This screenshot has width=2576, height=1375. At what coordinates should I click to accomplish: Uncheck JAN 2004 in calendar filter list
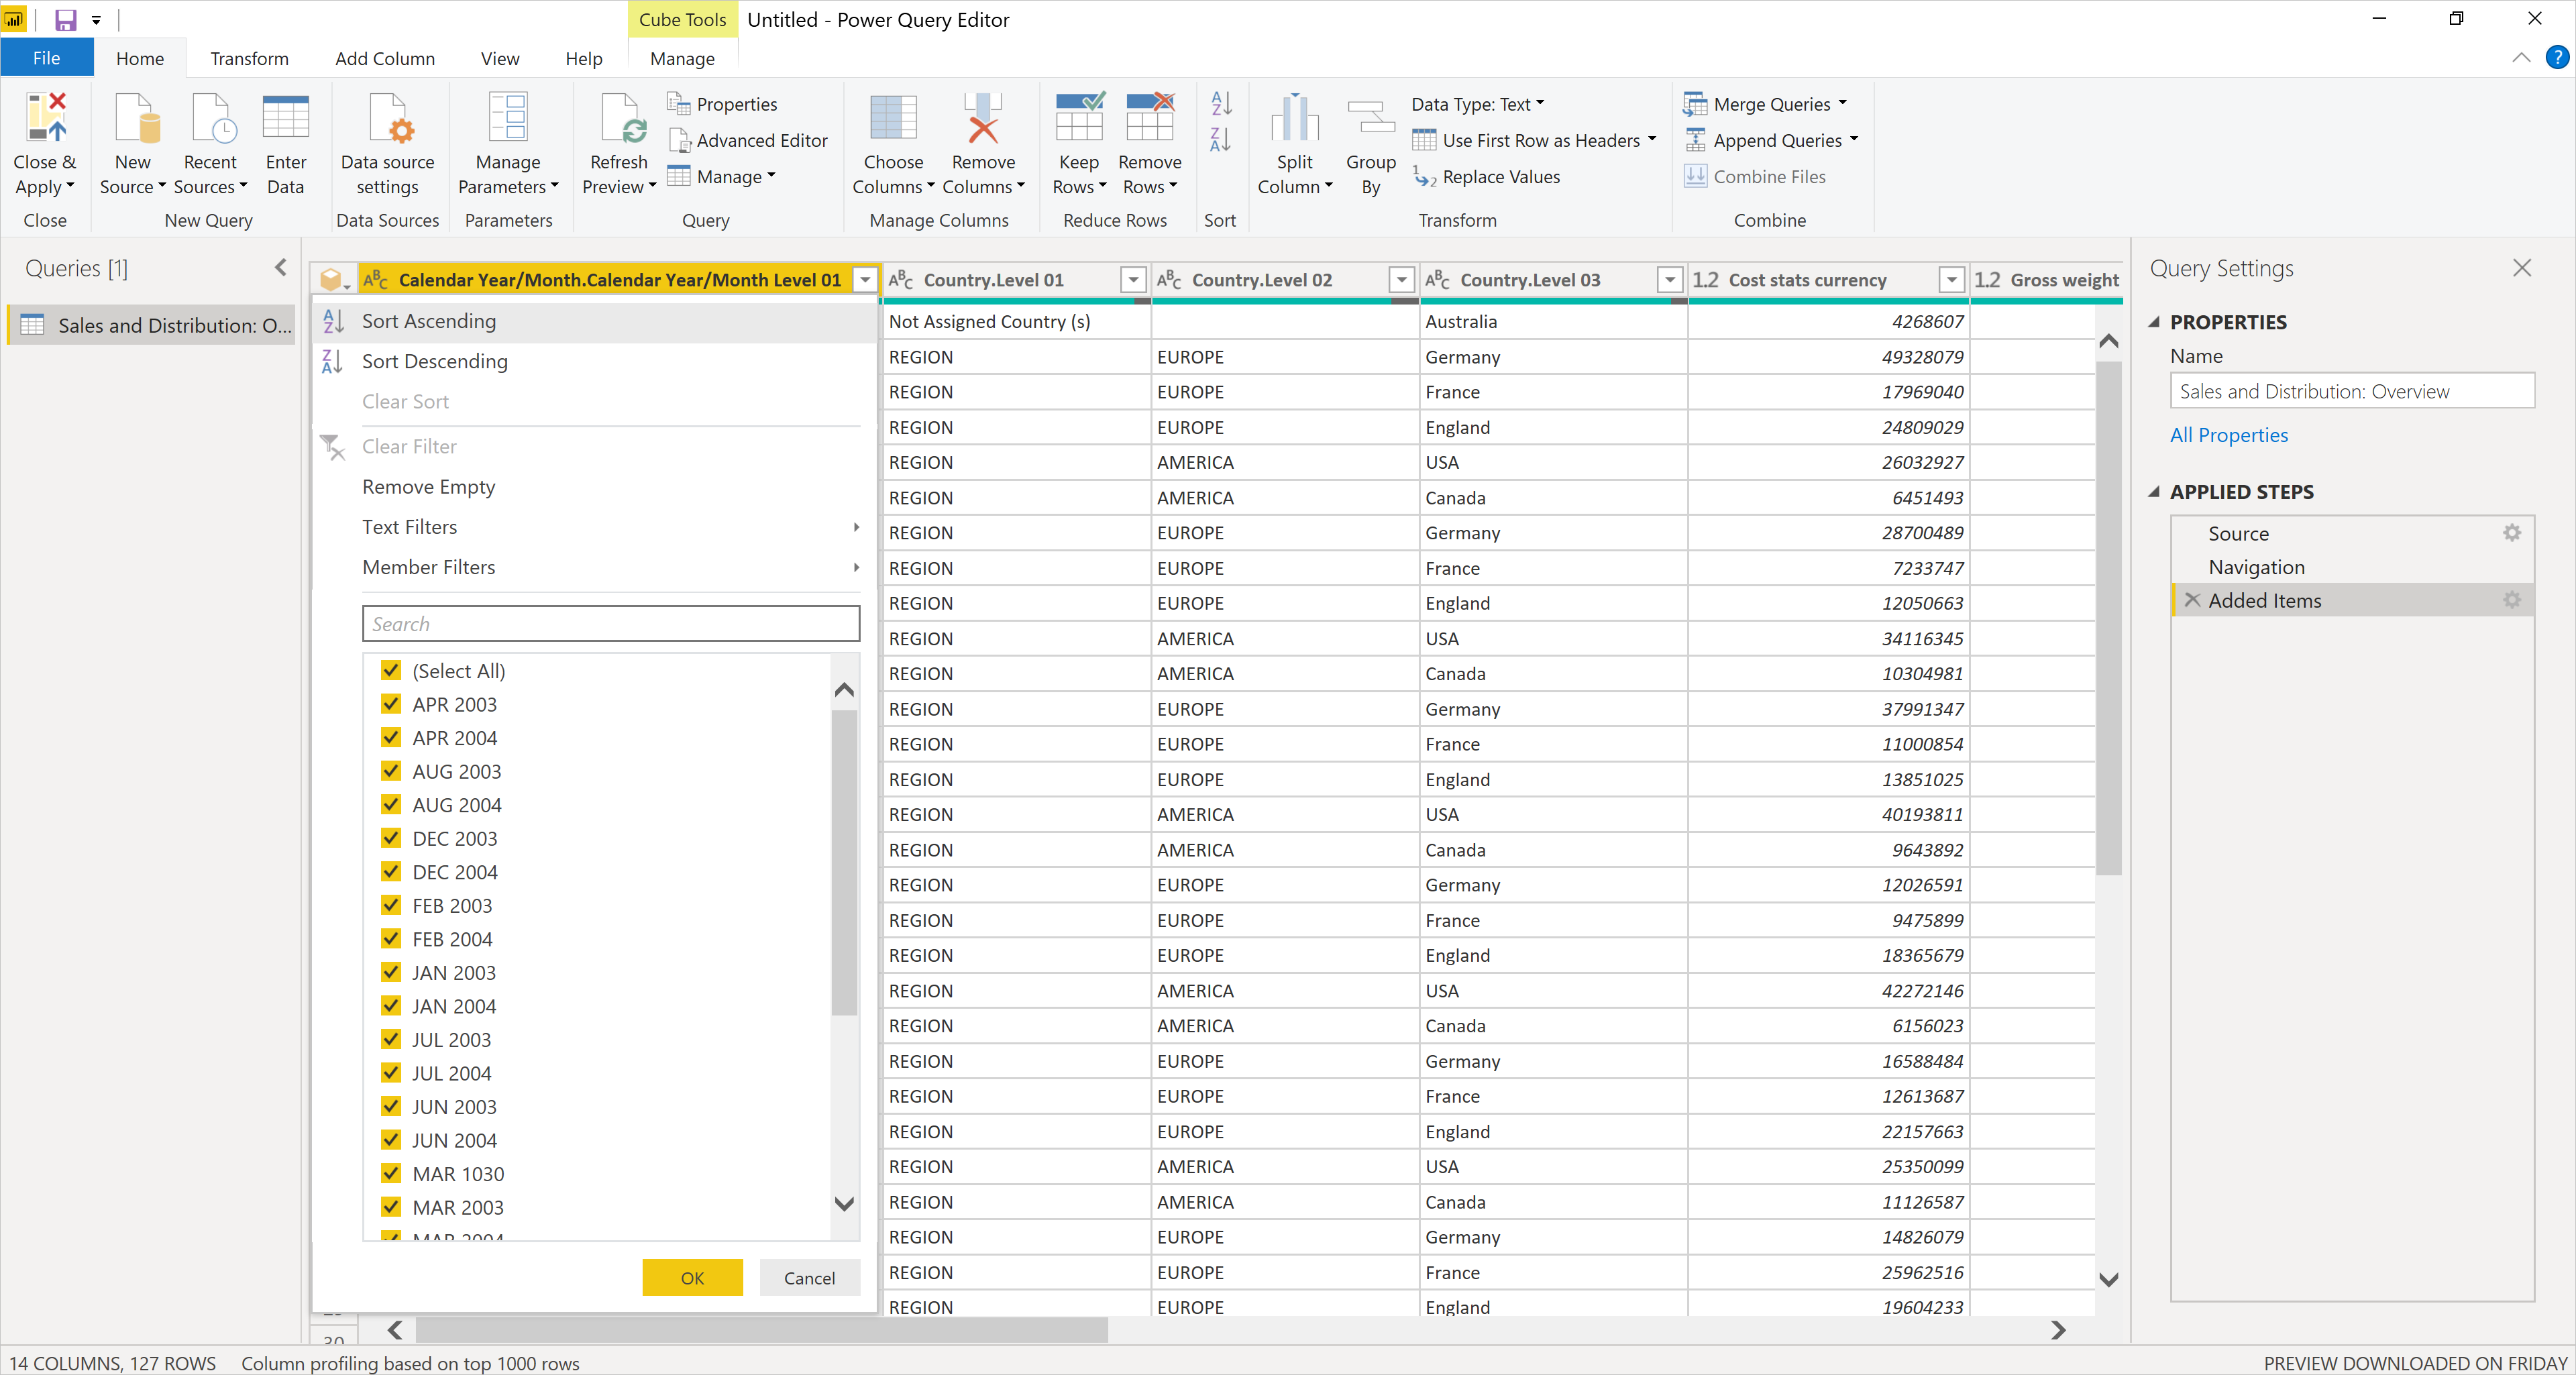coord(388,1005)
